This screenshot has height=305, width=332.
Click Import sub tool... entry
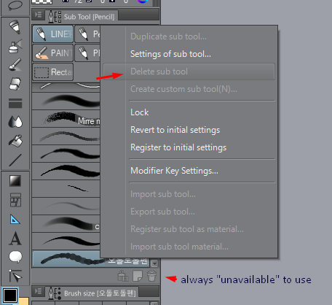point(163,194)
